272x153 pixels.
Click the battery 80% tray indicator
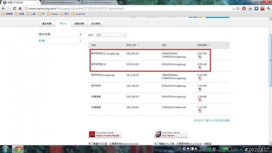[226, 149]
